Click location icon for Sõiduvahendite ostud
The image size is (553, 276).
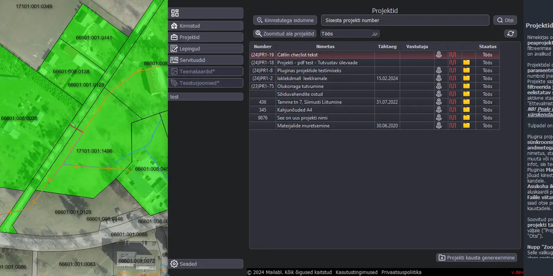tap(439, 94)
